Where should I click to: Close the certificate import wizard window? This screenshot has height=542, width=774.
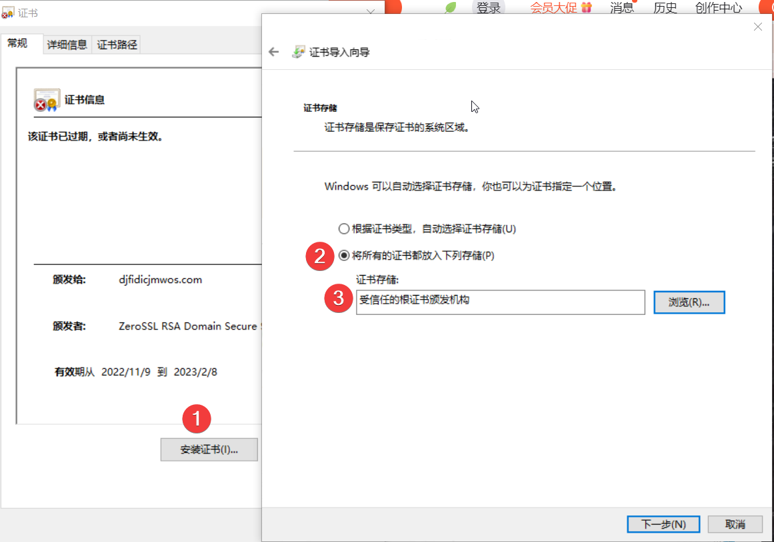pyautogui.click(x=757, y=27)
